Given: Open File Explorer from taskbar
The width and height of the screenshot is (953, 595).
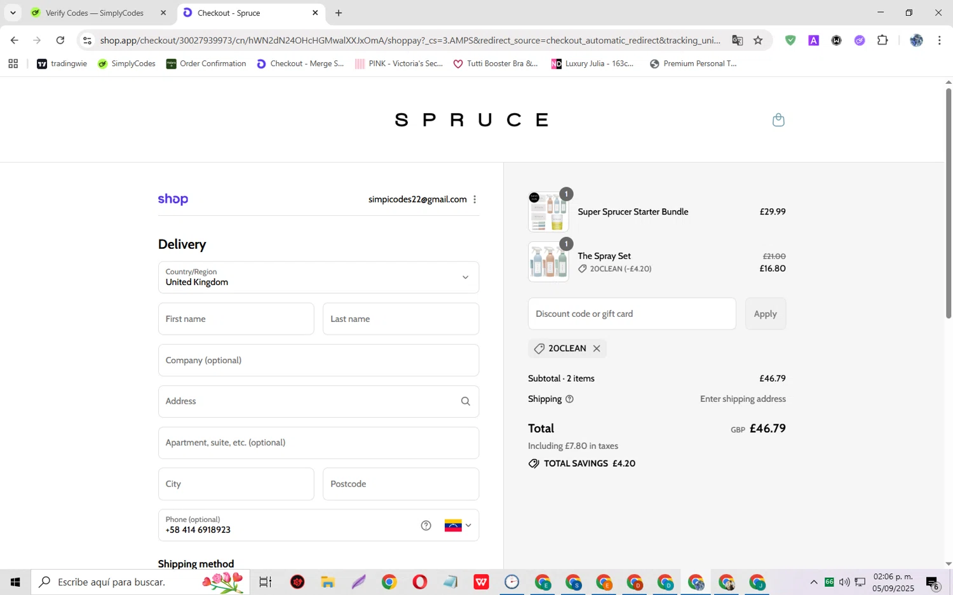Looking at the screenshot, I should click(328, 582).
